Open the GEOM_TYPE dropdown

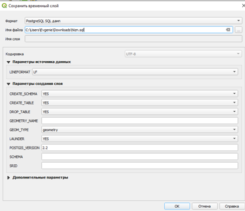tap(140, 130)
